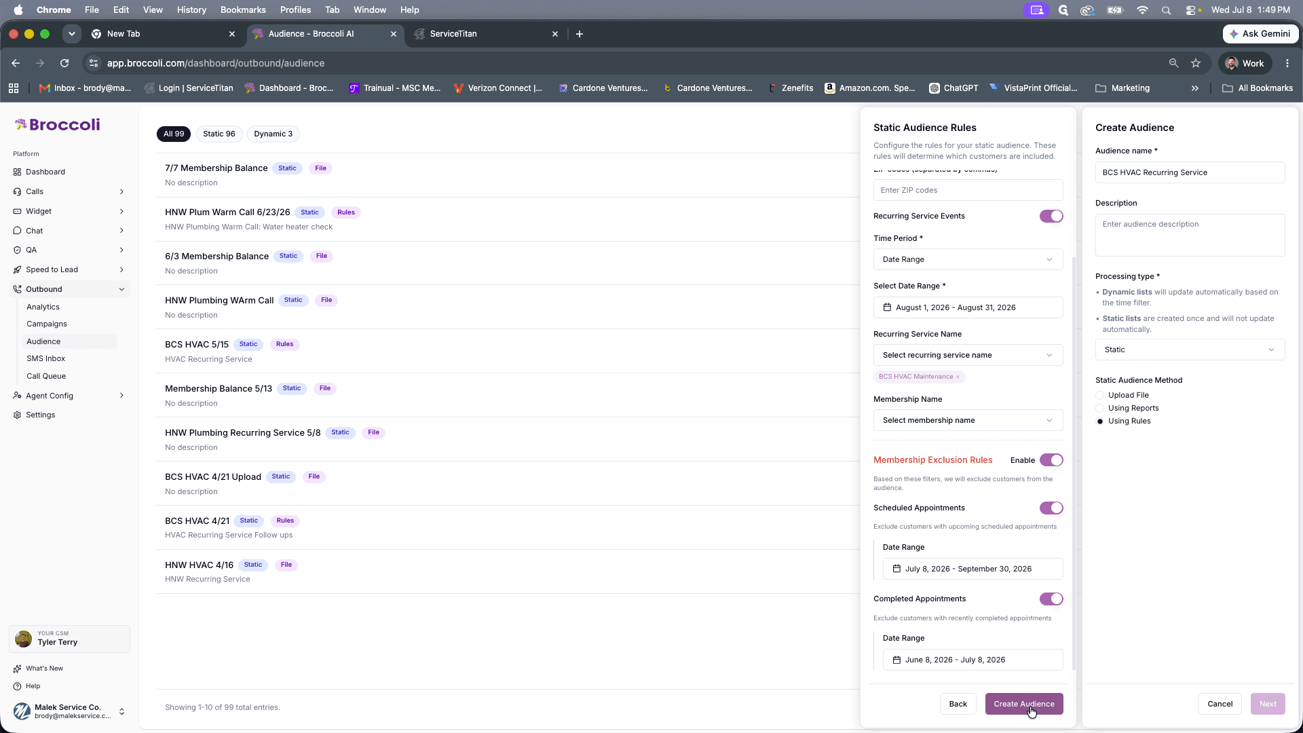Click Enter audience description textarea
1303x733 pixels.
[1190, 235]
